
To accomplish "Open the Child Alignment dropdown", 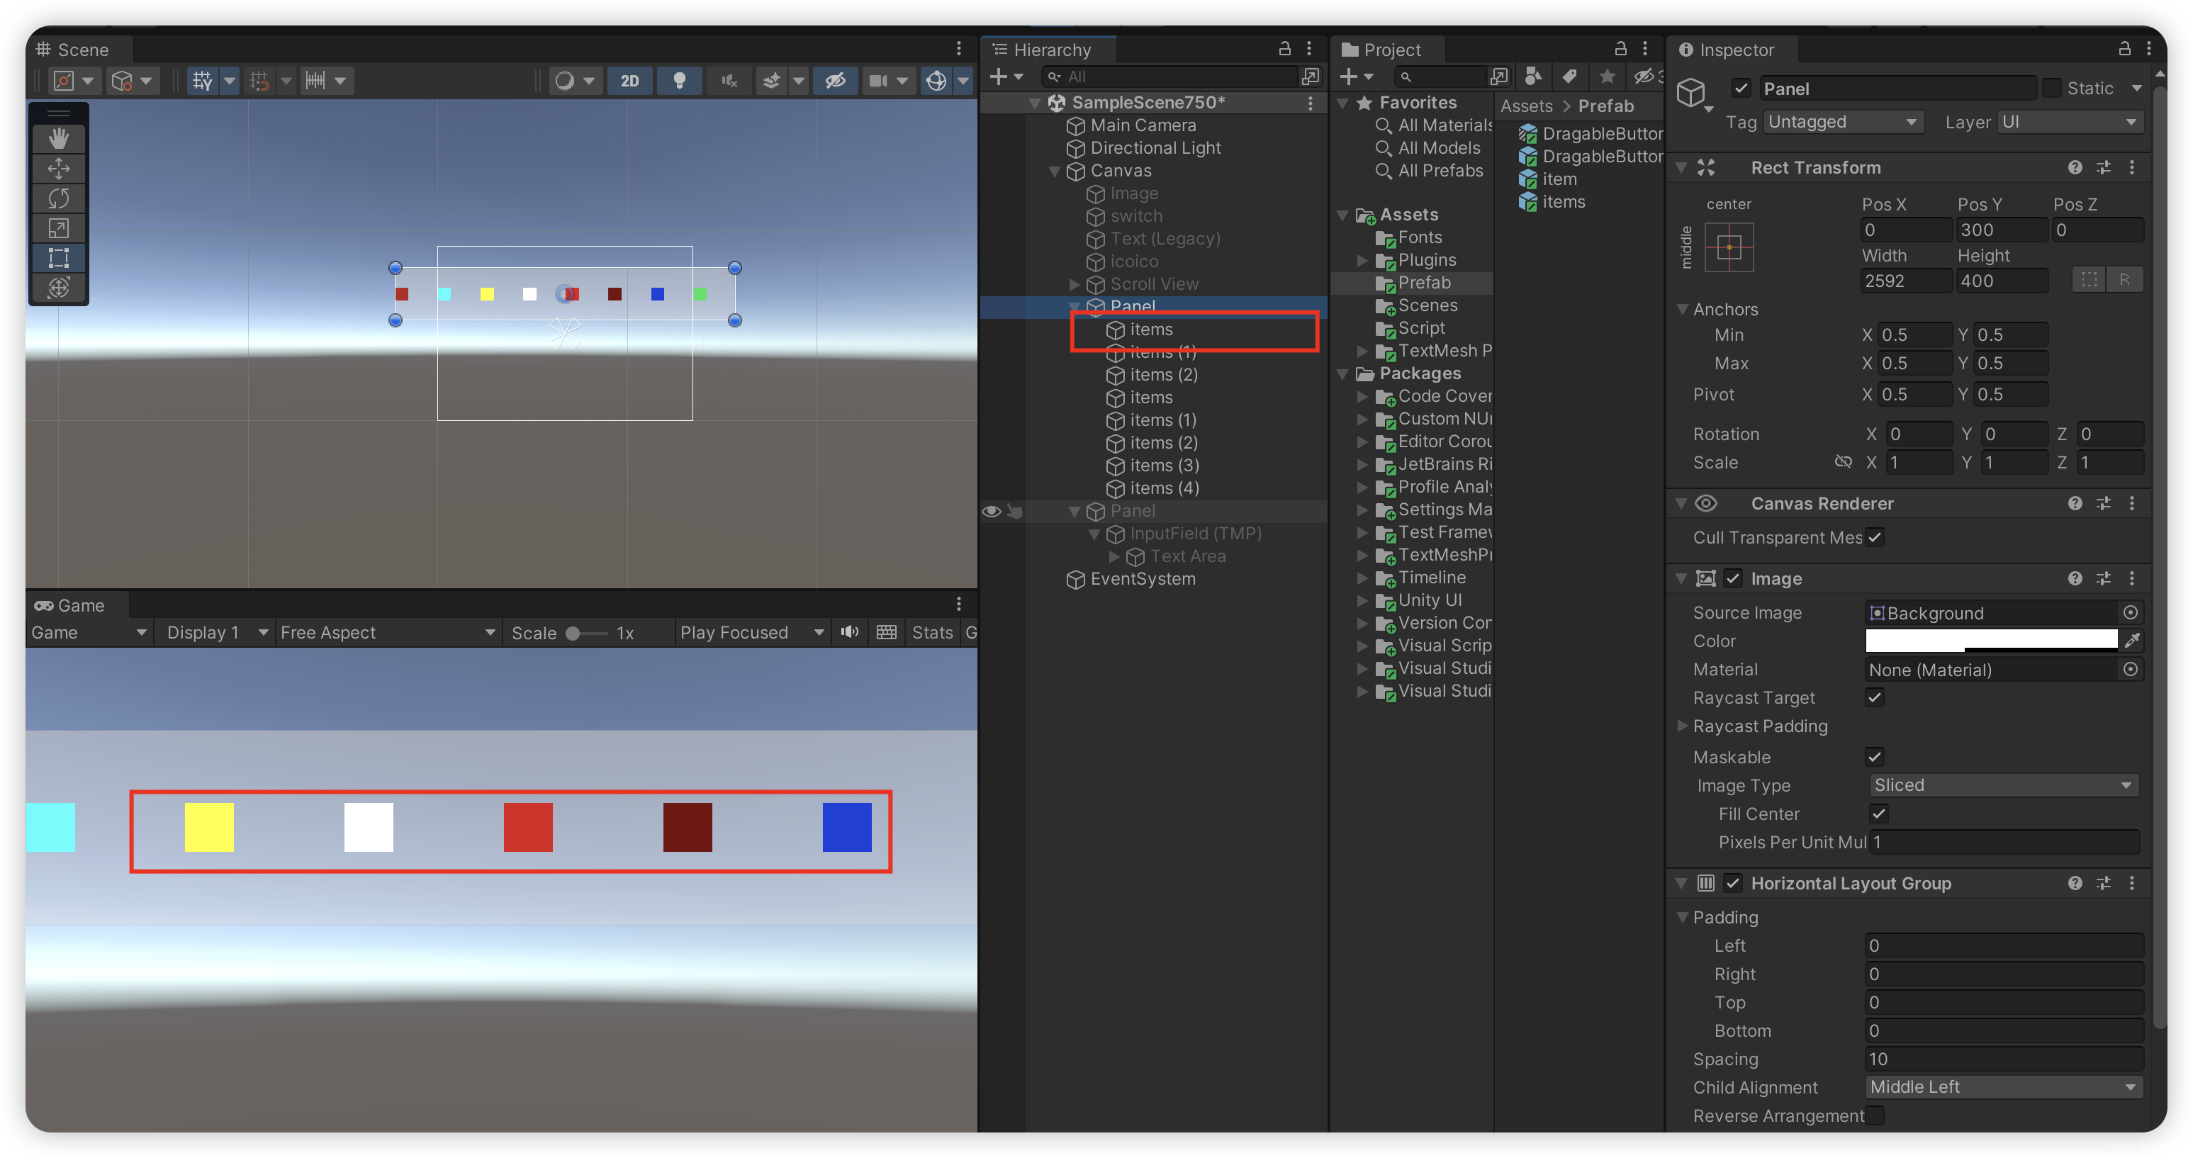I will [2002, 1087].
